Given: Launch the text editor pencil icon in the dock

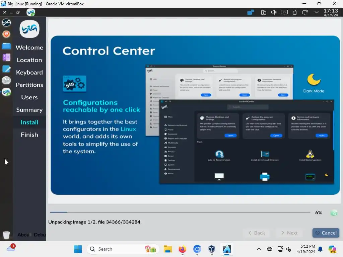Looking at the screenshot, I should click(6, 69).
